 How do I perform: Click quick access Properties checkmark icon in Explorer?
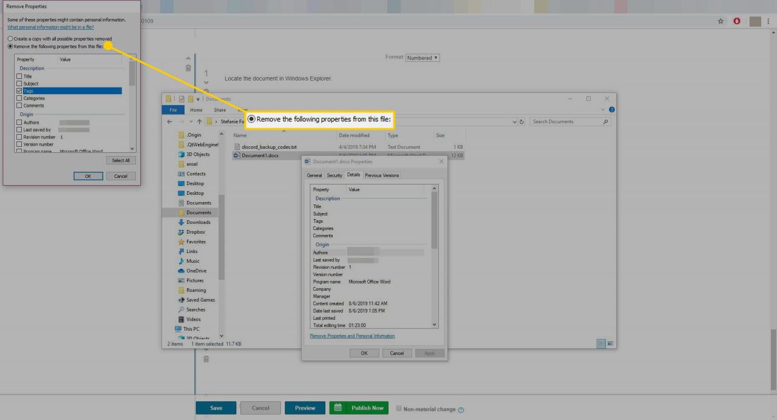point(181,99)
